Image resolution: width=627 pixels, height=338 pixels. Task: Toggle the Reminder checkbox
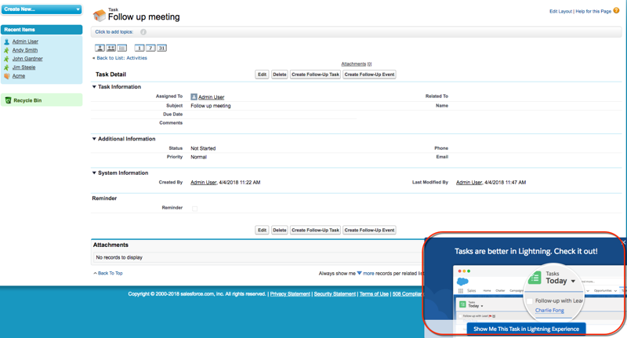tap(194, 209)
